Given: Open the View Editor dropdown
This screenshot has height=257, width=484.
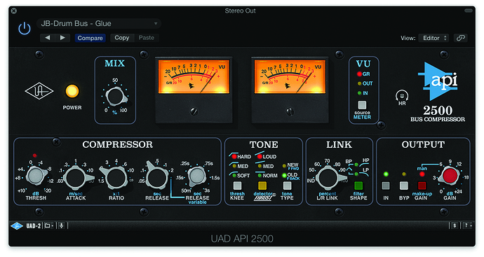Looking at the screenshot, I should point(433,38).
